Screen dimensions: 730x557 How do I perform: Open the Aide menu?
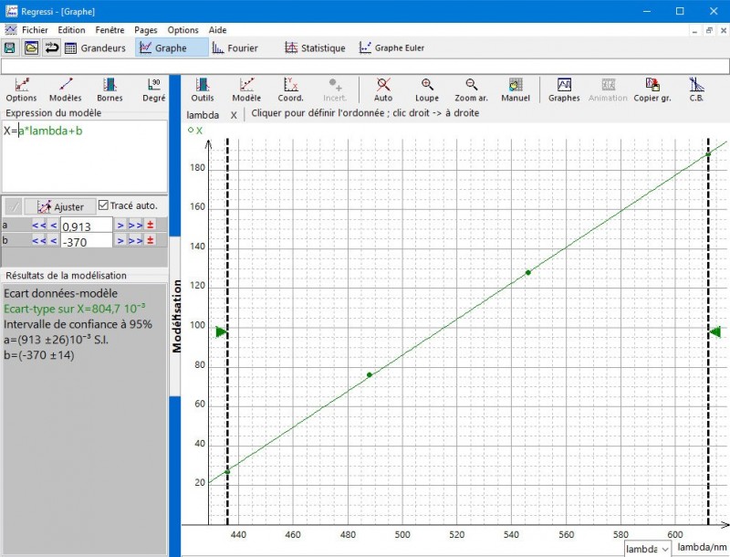click(217, 30)
